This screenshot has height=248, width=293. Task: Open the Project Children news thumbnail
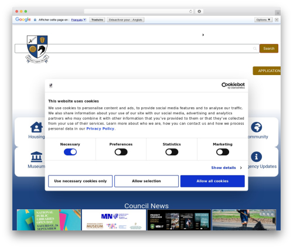coord(179,220)
